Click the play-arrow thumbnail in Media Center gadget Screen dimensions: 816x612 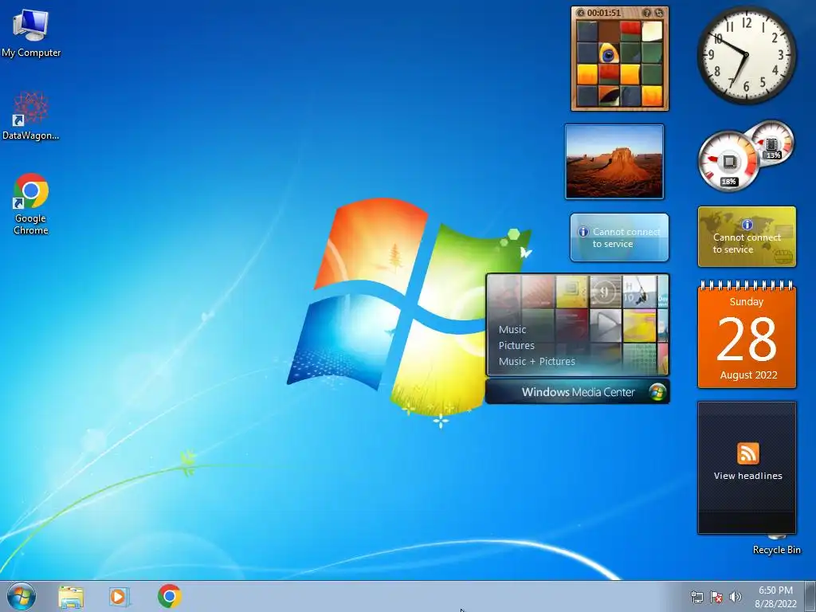606,325
